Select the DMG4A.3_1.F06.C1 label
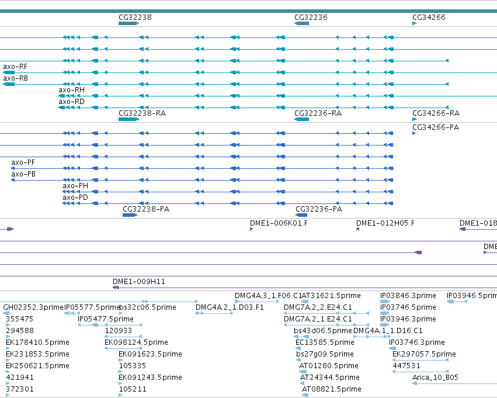Screen dimensions: 497x398 pos(268,296)
